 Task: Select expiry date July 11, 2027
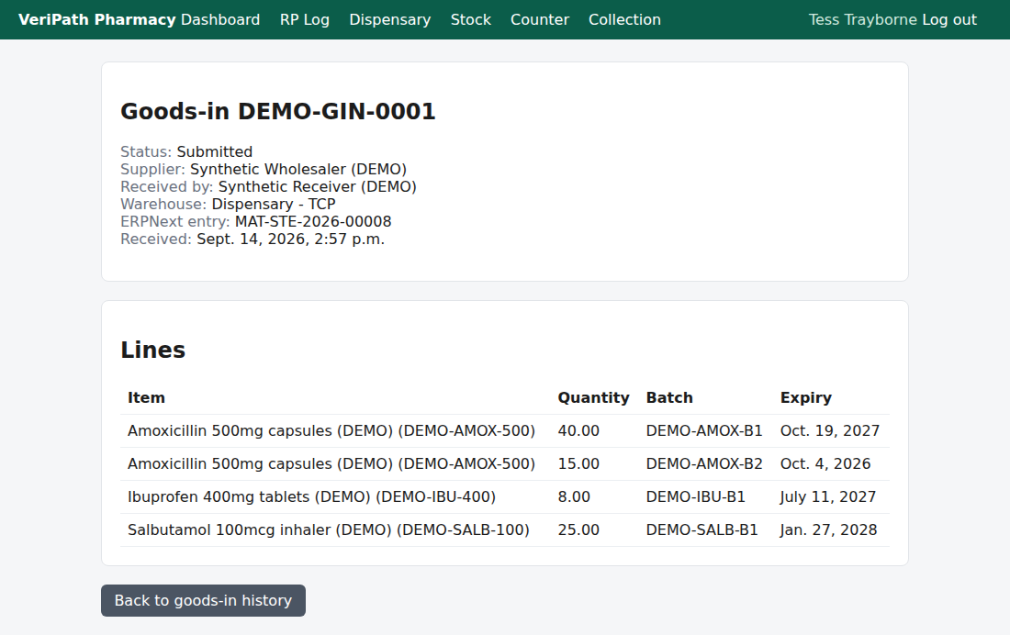[827, 497]
